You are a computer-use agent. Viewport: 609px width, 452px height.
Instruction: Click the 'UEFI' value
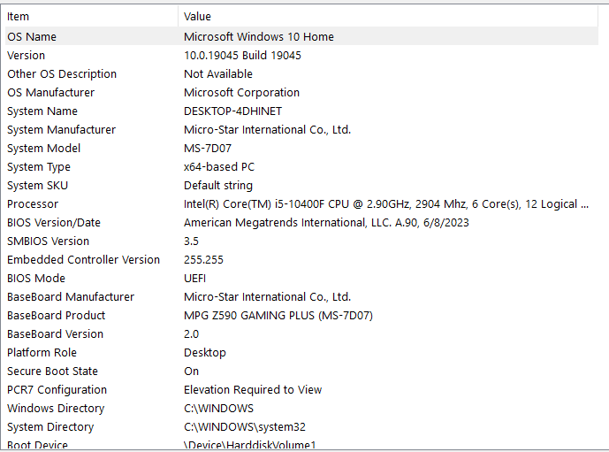point(194,279)
